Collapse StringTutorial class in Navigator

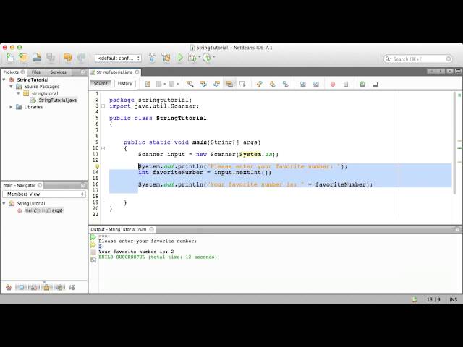click(x=4, y=203)
